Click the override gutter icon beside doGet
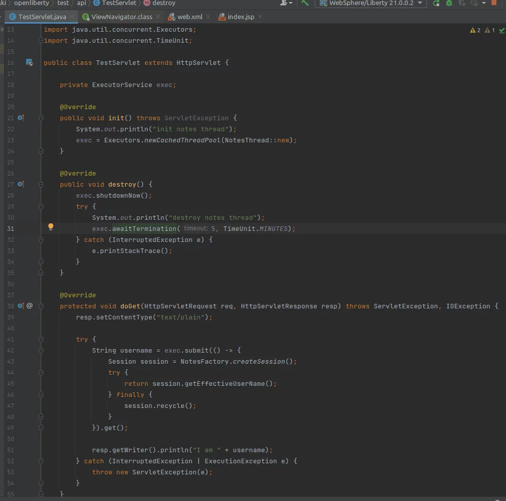 [x=21, y=306]
